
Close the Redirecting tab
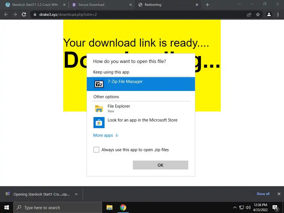(197, 5)
